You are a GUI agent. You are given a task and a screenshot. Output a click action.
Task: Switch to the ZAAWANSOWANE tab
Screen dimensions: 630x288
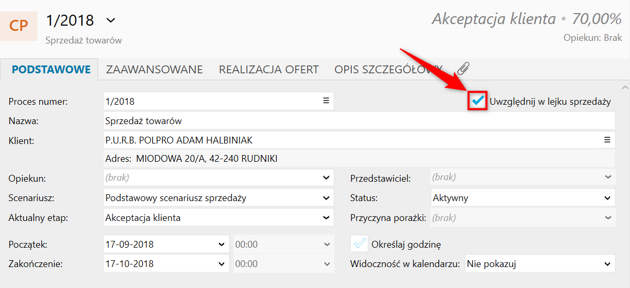[x=154, y=69]
